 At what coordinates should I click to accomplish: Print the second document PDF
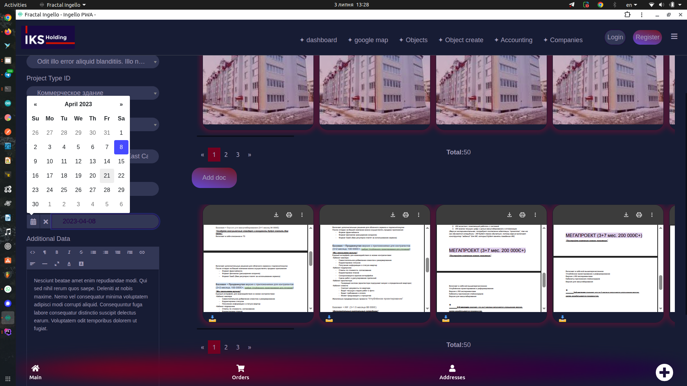(x=406, y=215)
